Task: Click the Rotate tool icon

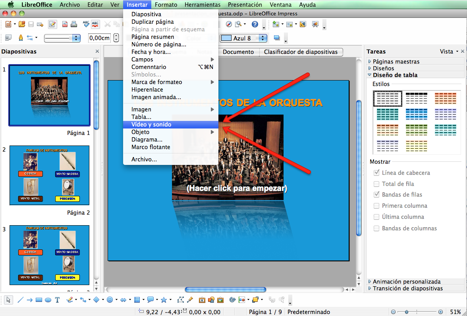Action: (232, 300)
